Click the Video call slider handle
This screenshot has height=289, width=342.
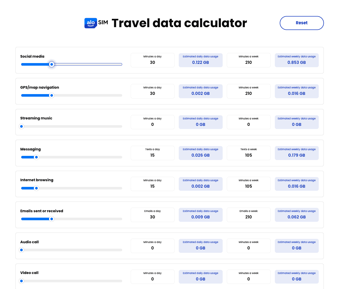(22, 281)
